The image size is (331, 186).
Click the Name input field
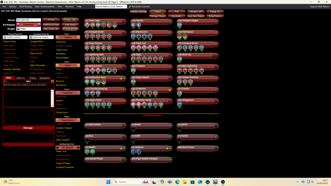click(28, 20)
